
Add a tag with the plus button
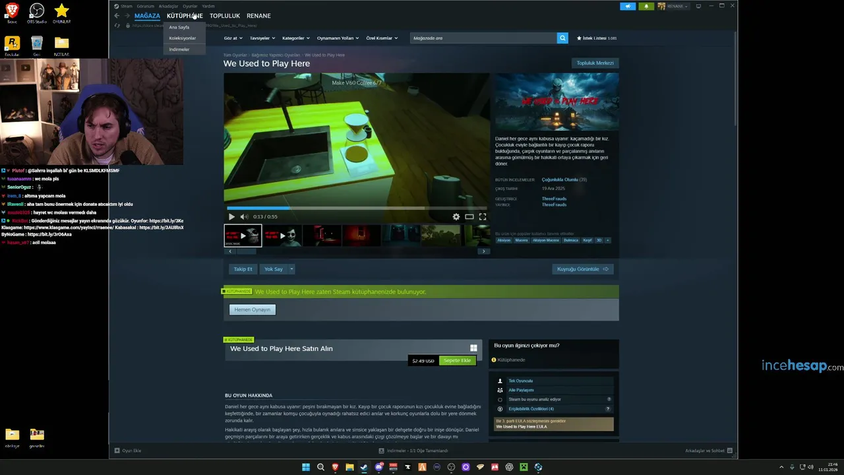click(x=607, y=240)
